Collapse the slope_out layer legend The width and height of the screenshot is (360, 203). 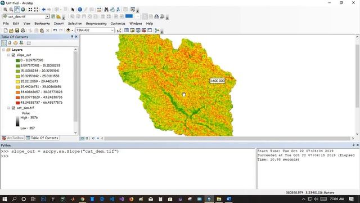[8, 55]
